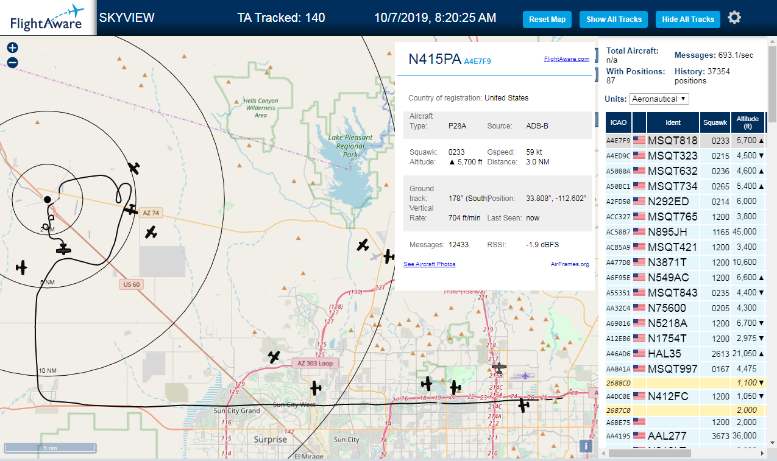Select the N75600 row

[x=685, y=308]
